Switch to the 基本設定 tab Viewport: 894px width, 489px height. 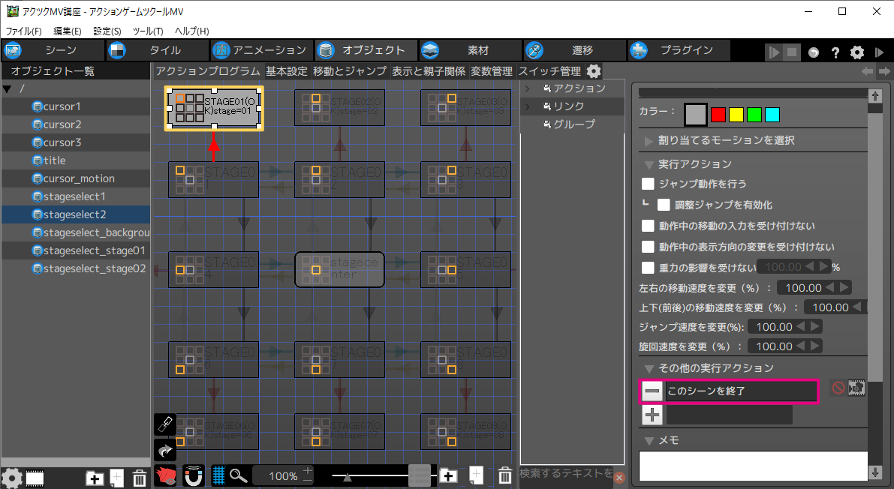click(x=287, y=71)
